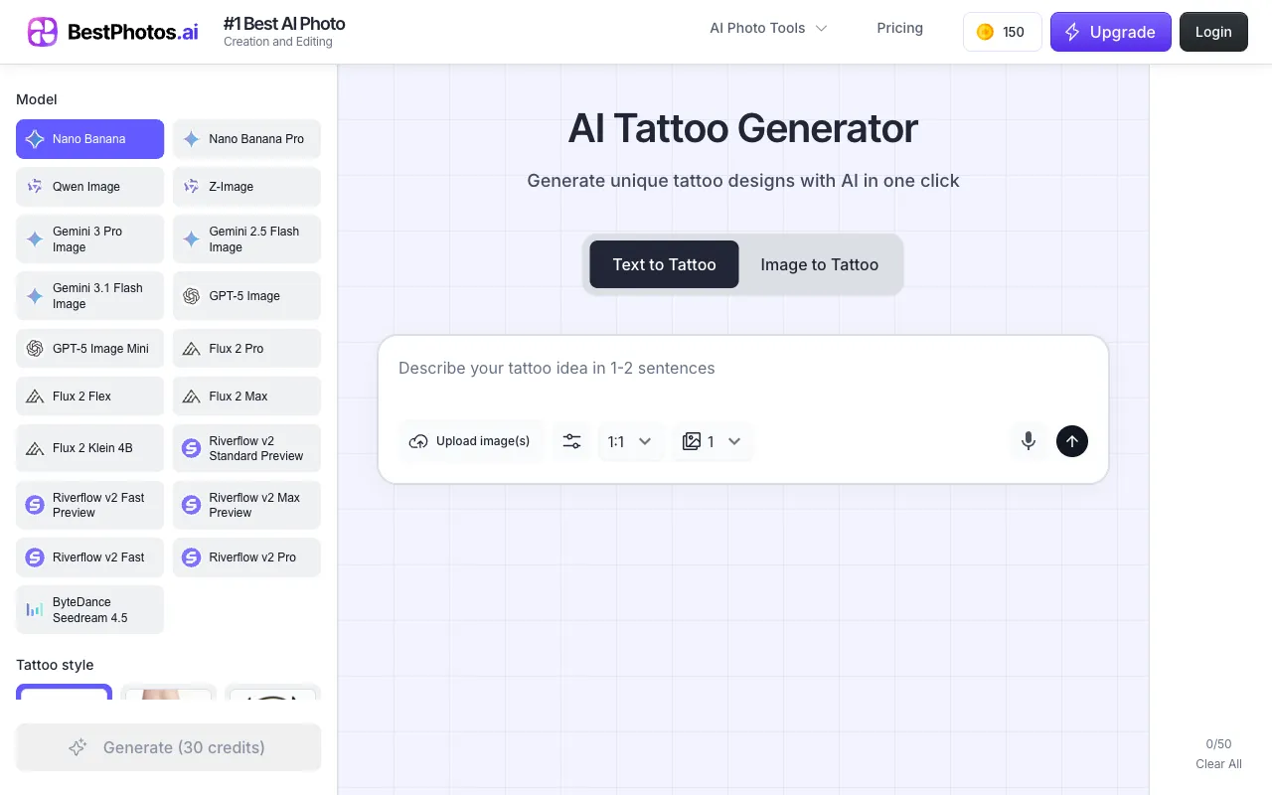Click the Qwen Image model icon
The image size is (1272, 795).
35,187
